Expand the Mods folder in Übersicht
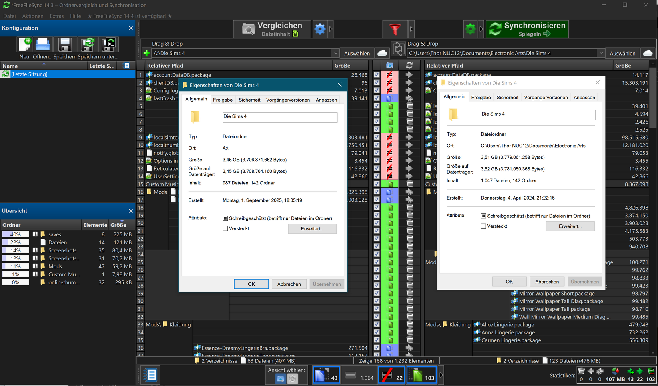 pos(35,266)
